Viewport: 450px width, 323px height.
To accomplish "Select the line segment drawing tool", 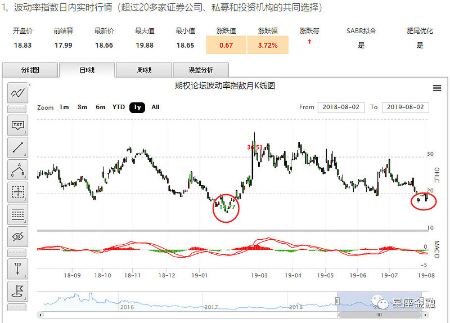I will 17,147.
